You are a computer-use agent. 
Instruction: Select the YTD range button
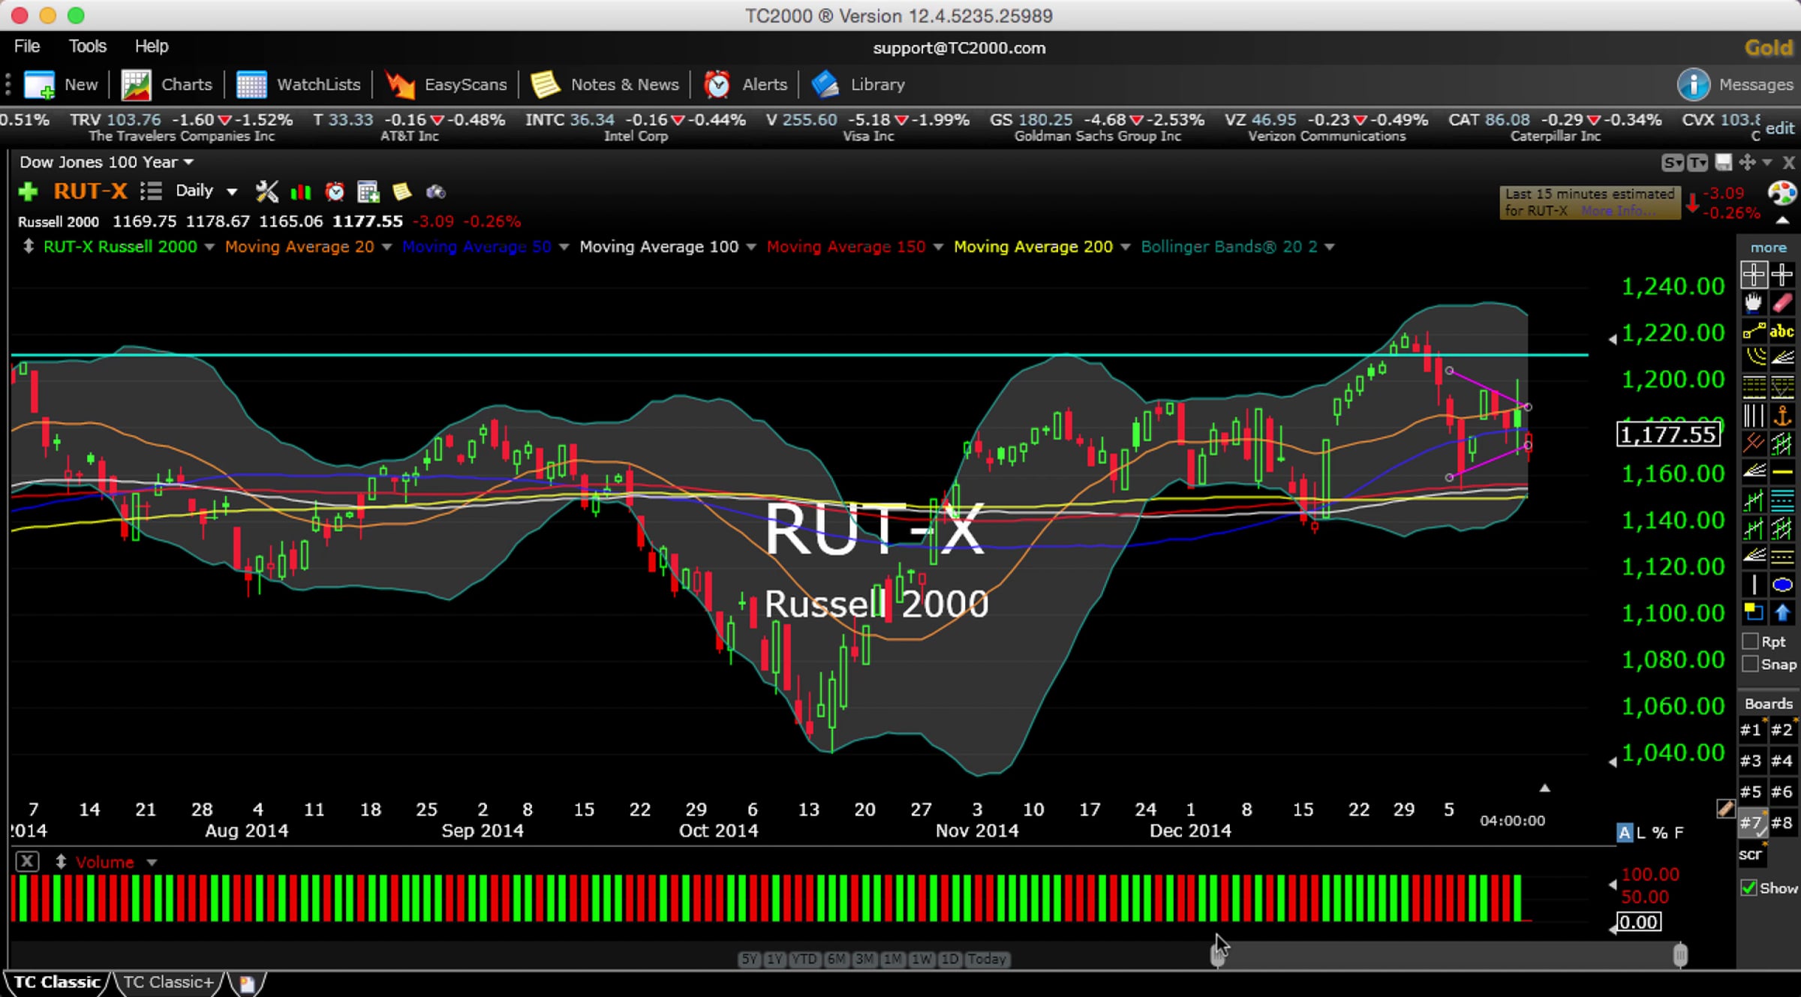point(804,959)
